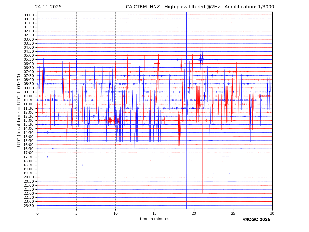
Task: Click the x-axis tick labeled 15
Action: point(155,213)
